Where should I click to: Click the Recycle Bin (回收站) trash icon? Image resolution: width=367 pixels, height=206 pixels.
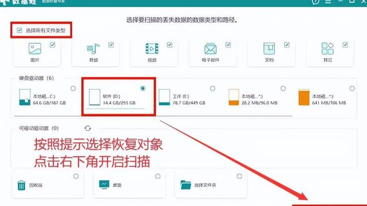22,185
